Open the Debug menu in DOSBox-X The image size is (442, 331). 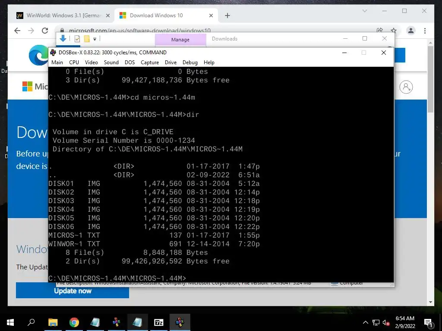coord(190,62)
